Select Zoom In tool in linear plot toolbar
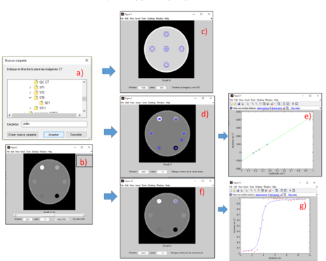 [253, 104]
